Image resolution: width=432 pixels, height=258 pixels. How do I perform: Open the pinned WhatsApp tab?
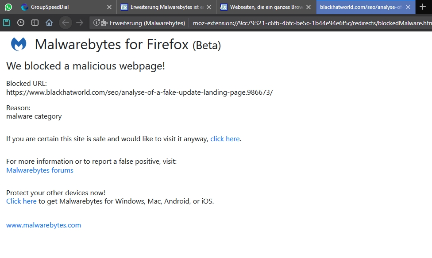8,7
